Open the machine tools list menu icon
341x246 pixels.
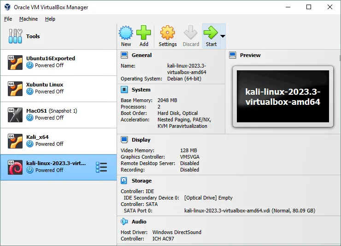point(101,167)
